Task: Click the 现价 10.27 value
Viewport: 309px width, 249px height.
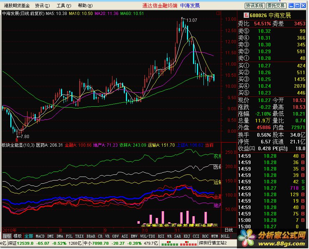Action: (264, 100)
